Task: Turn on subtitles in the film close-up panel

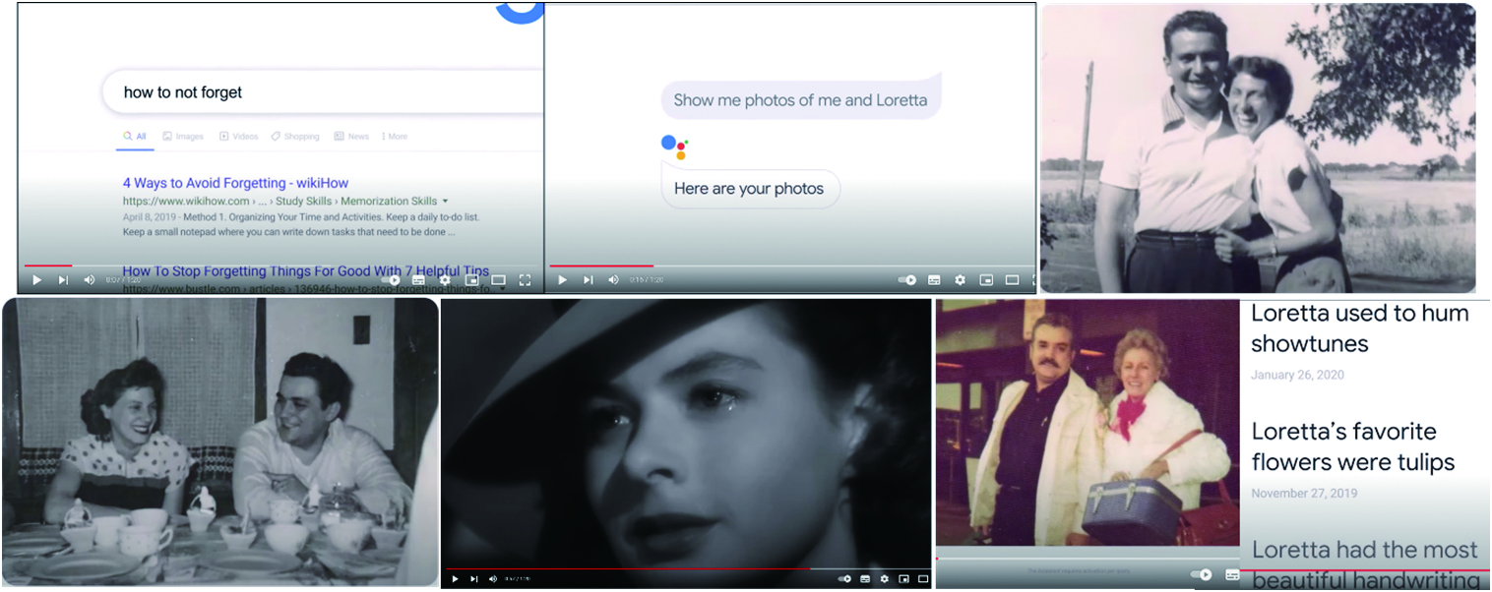Action: tap(865, 578)
